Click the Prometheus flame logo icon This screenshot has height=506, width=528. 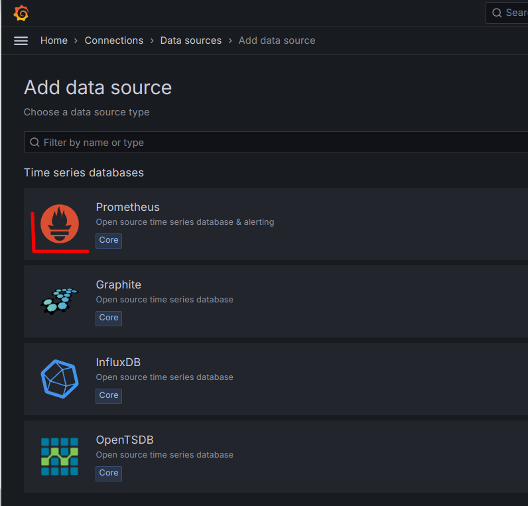coord(60,223)
